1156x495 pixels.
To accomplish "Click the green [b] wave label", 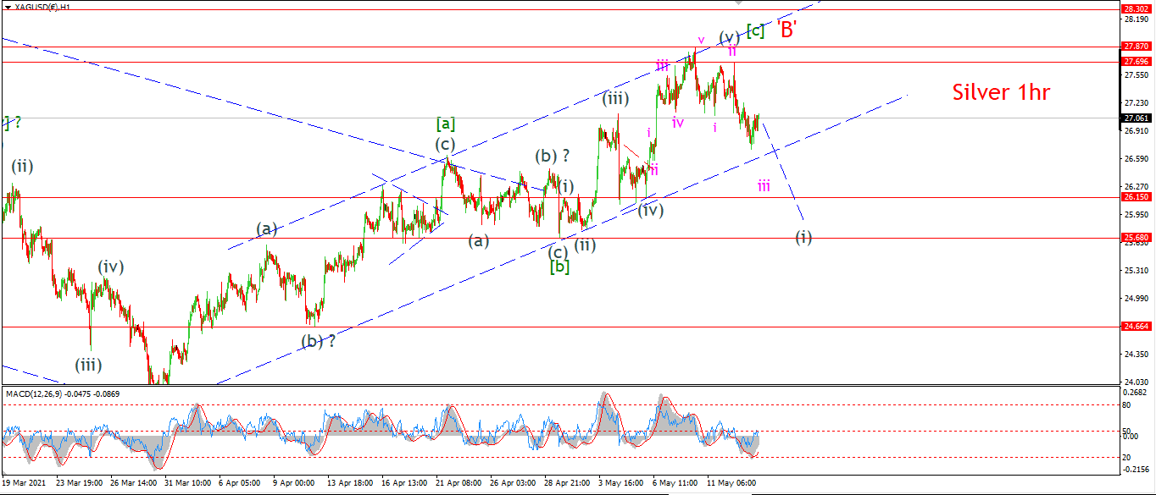I will pos(559,267).
